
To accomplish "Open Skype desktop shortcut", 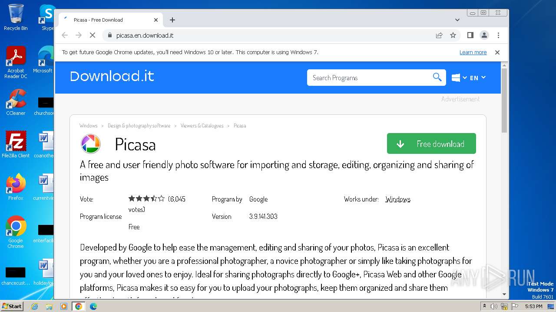I will point(47,17).
